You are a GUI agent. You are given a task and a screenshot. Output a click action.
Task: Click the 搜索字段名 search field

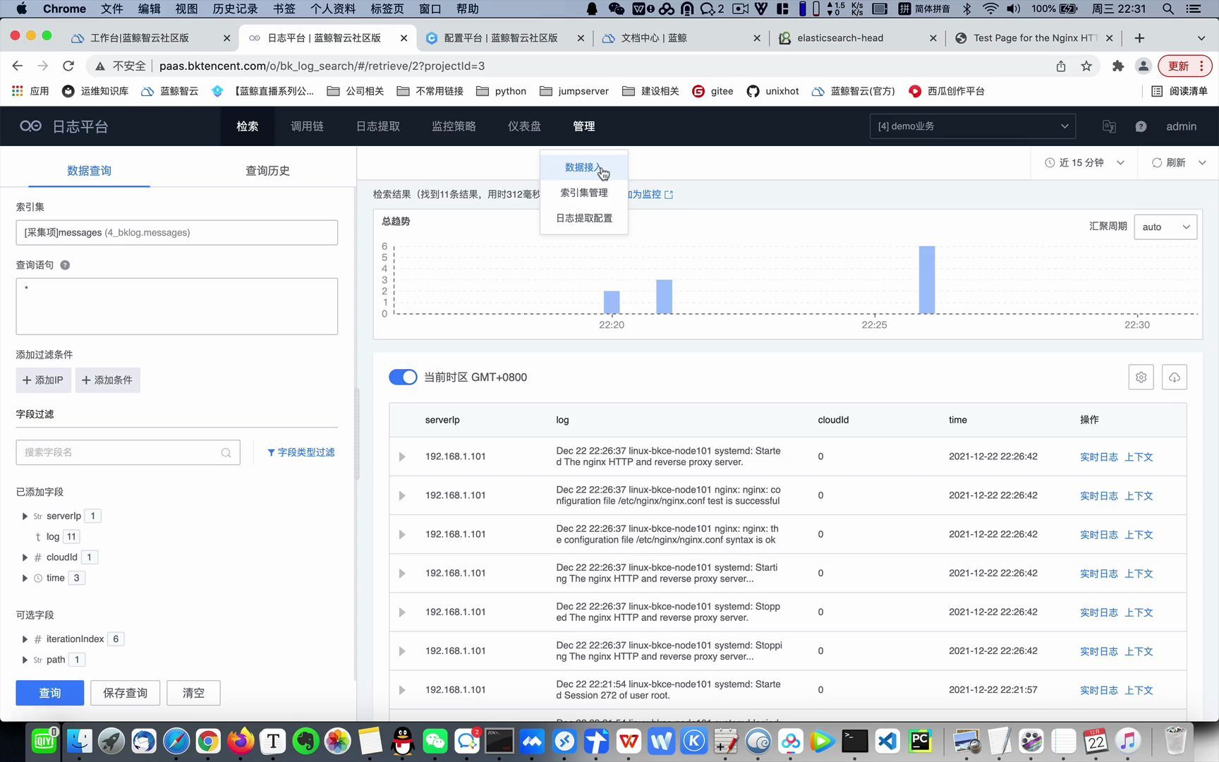pos(128,453)
